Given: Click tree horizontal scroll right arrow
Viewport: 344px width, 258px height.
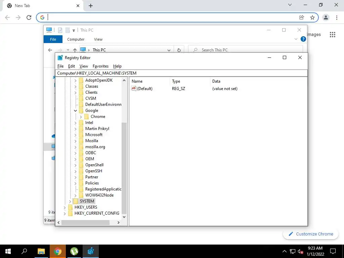Looking at the screenshot, I should pos(119,222).
